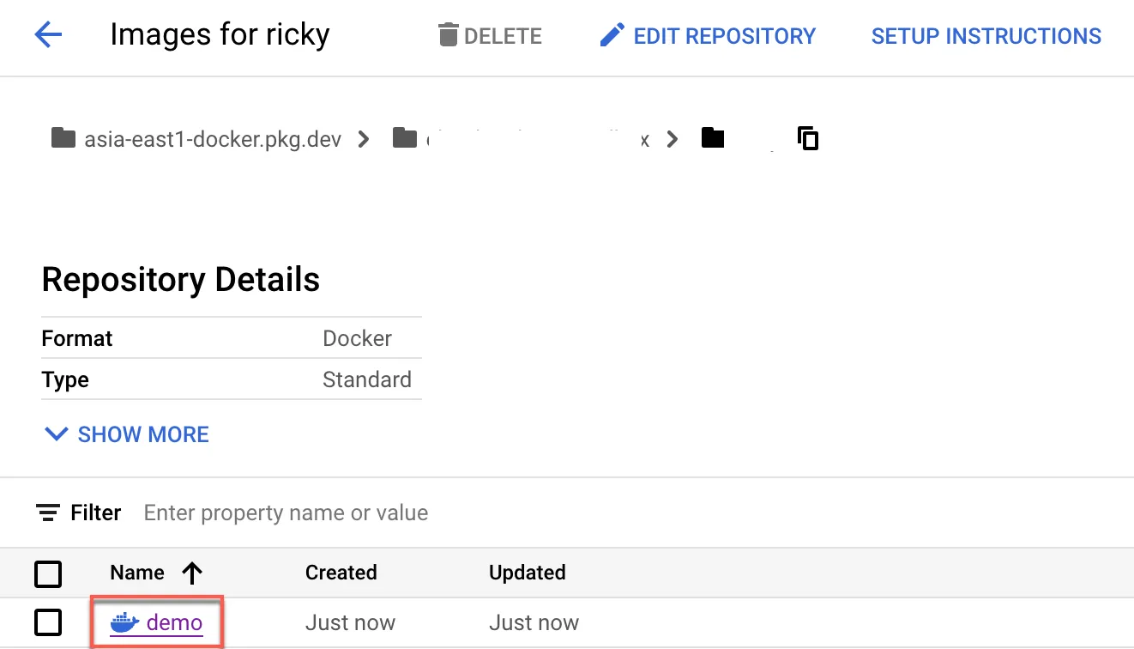Viewport: 1134px width, 649px height.
Task: Sort by the Name column header
Action: tap(137, 573)
